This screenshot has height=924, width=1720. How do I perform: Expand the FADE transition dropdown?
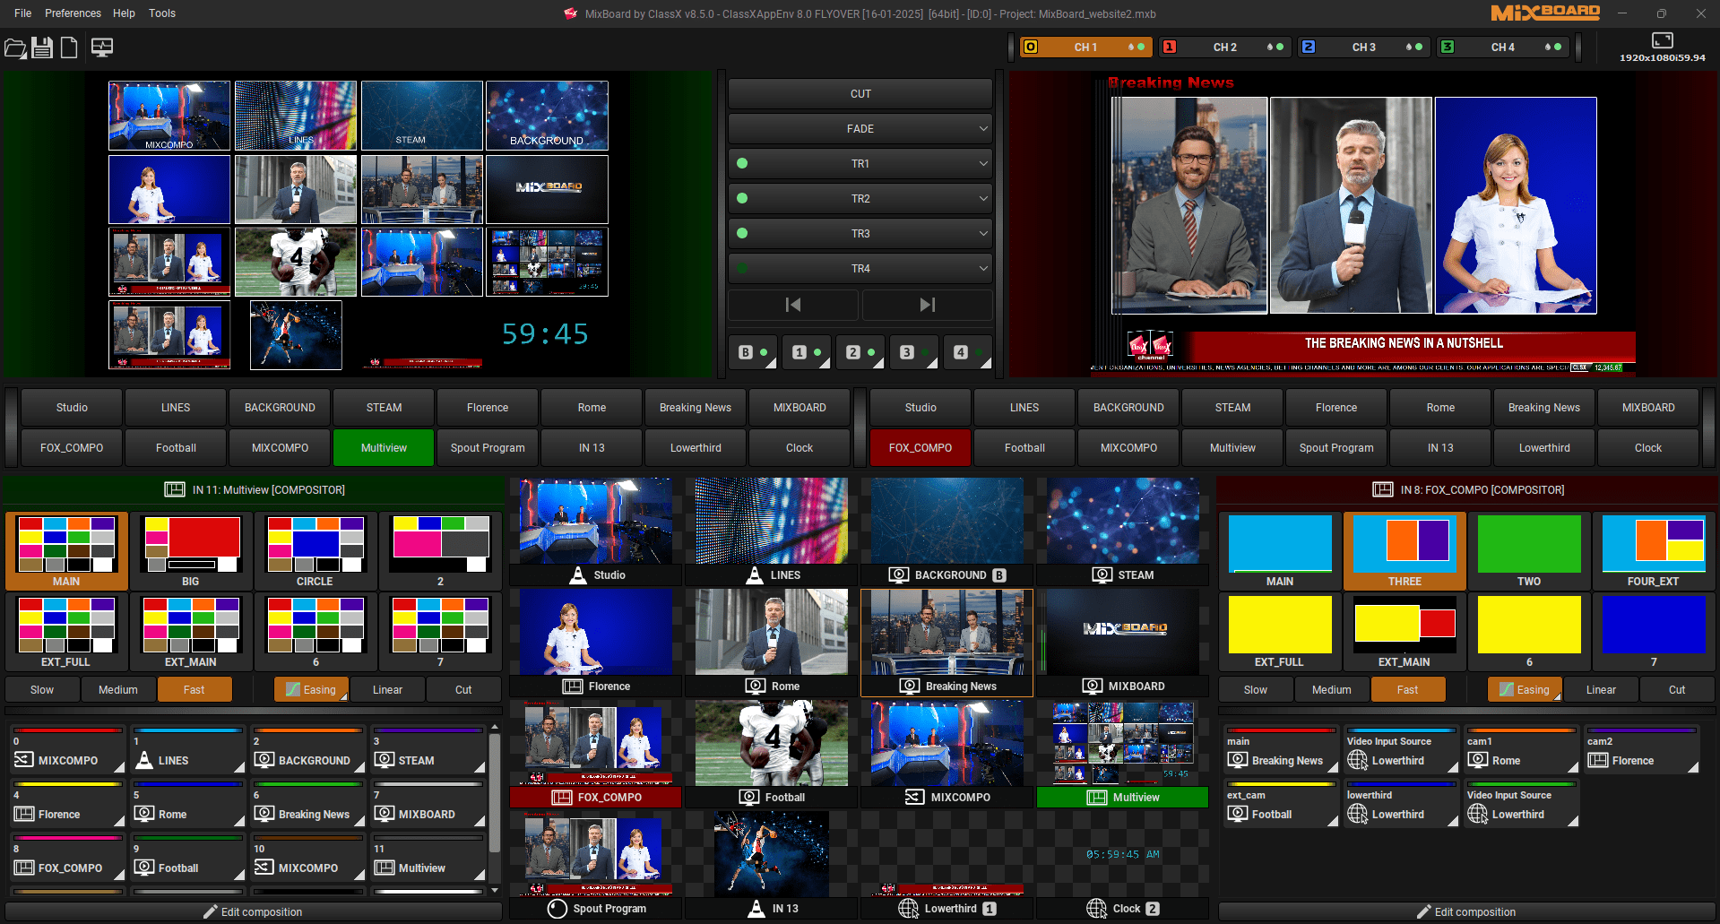pos(983,128)
